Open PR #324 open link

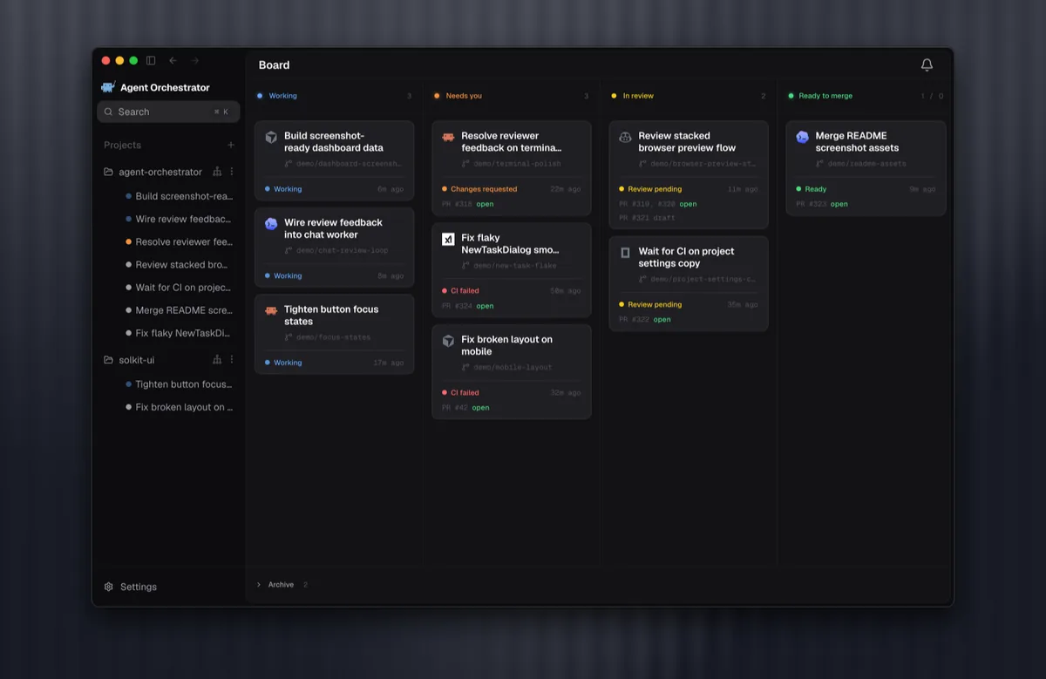[x=468, y=306]
